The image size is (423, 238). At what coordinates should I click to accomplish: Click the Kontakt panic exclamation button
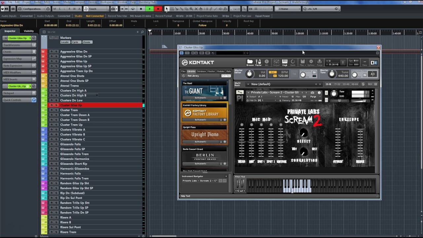(x=343, y=62)
